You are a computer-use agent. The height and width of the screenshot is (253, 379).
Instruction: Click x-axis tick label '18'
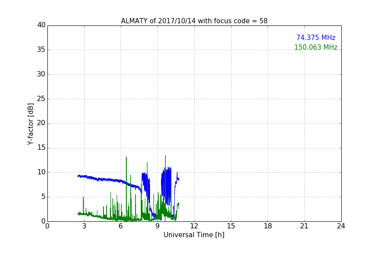click(x=268, y=226)
